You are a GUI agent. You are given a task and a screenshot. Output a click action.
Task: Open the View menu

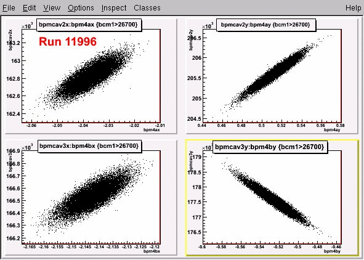52,8
